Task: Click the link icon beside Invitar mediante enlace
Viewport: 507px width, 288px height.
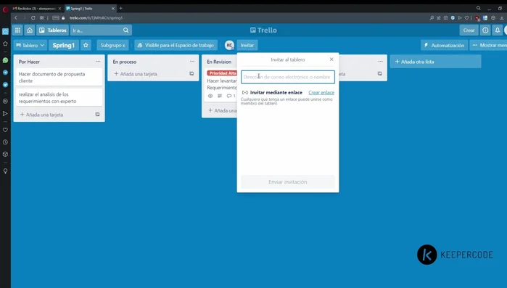Action: point(244,92)
